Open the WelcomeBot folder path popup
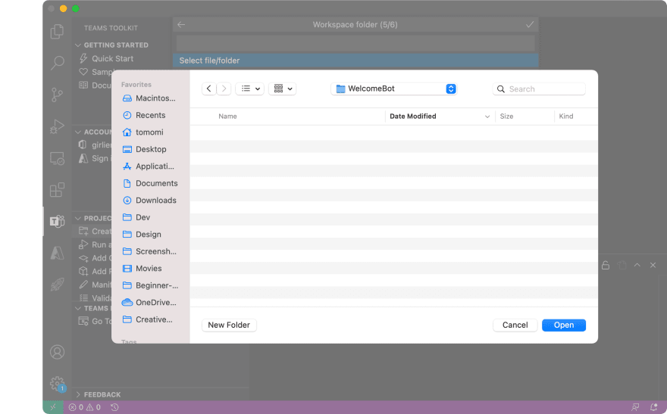 pyautogui.click(x=394, y=89)
